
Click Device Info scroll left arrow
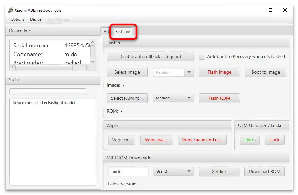click(x=12, y=67)
